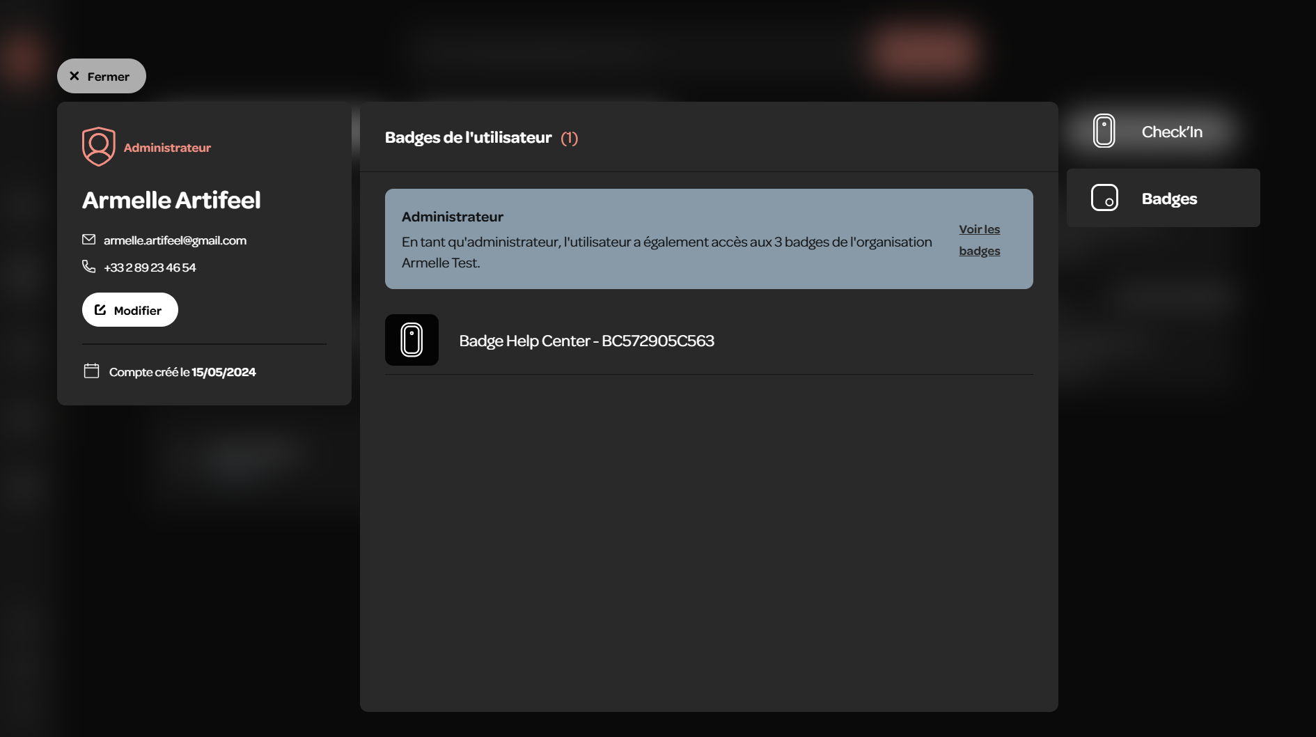The width and height of the screenshot is (1316, 737).
Task: Select the Badges tab label
Action: 1169,199
